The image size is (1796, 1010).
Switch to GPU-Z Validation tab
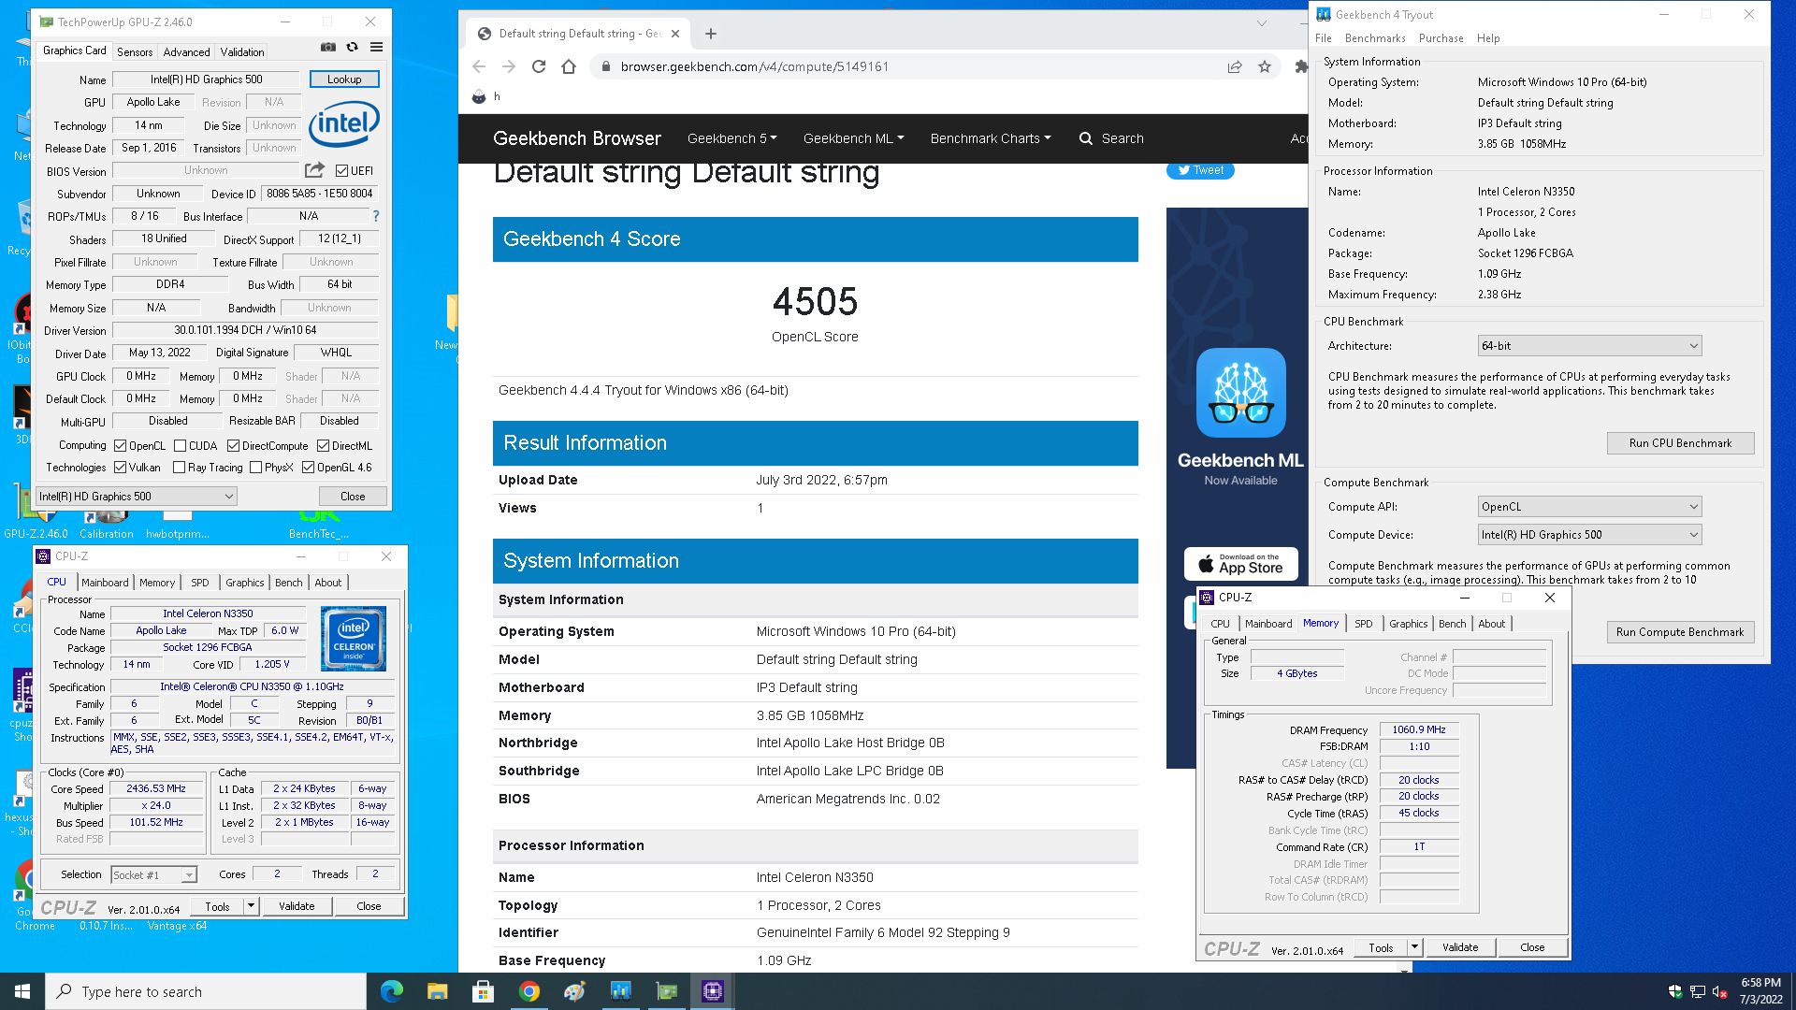[x=242, y=52]
